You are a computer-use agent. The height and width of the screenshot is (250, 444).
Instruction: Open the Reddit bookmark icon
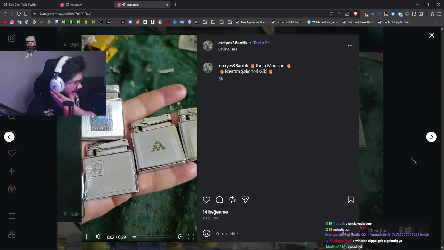(x=138, y=22)
